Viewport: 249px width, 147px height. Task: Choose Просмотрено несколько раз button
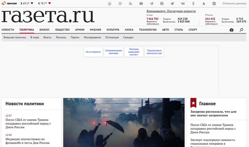click(x=154, y=52)
